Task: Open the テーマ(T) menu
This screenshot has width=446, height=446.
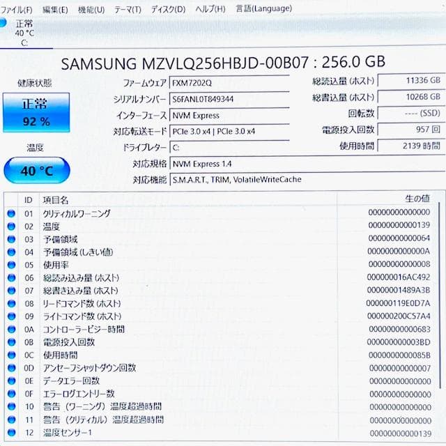Action: click(x=128, y=10)
